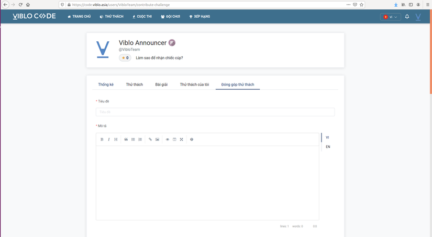
Task: Bookmark this page with star icon
Action: coord(361,5)
